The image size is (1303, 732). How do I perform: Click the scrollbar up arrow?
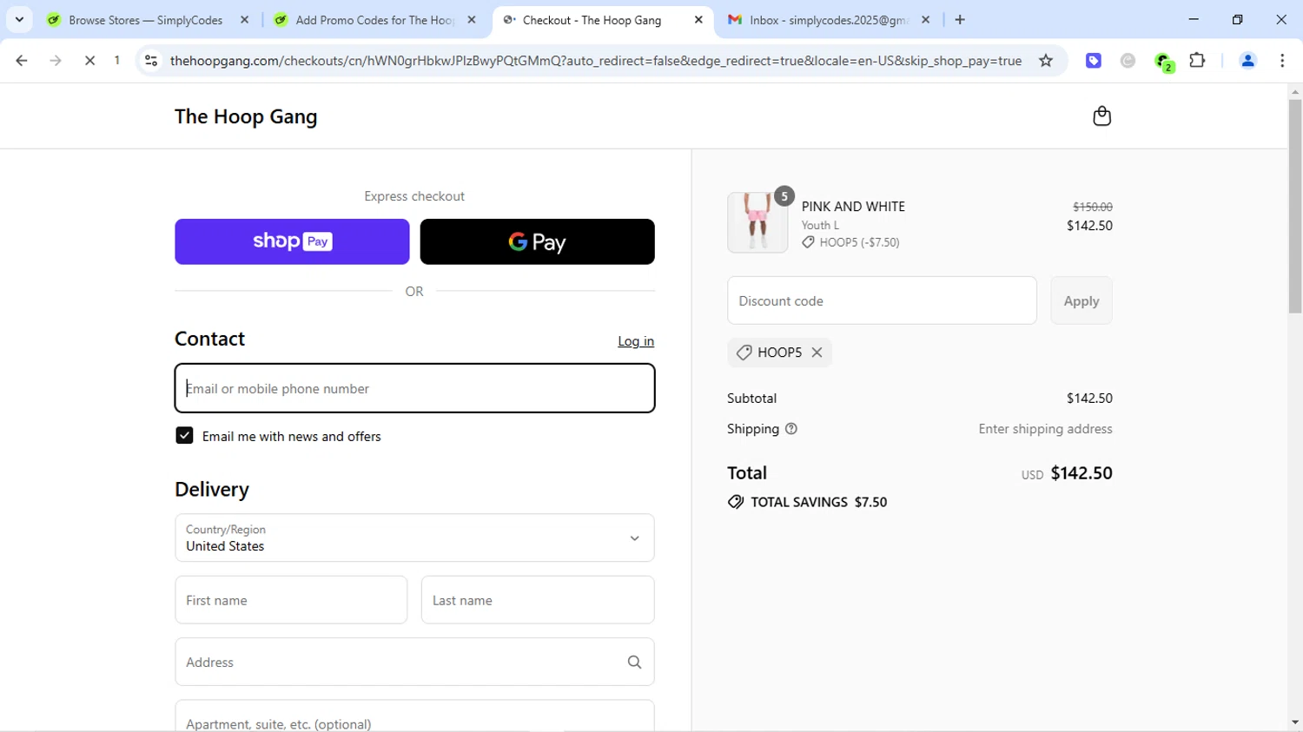pos(1295,91)
